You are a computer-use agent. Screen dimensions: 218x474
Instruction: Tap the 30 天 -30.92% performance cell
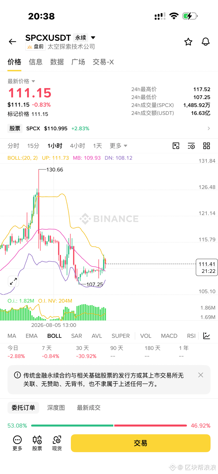coord(86,352)
